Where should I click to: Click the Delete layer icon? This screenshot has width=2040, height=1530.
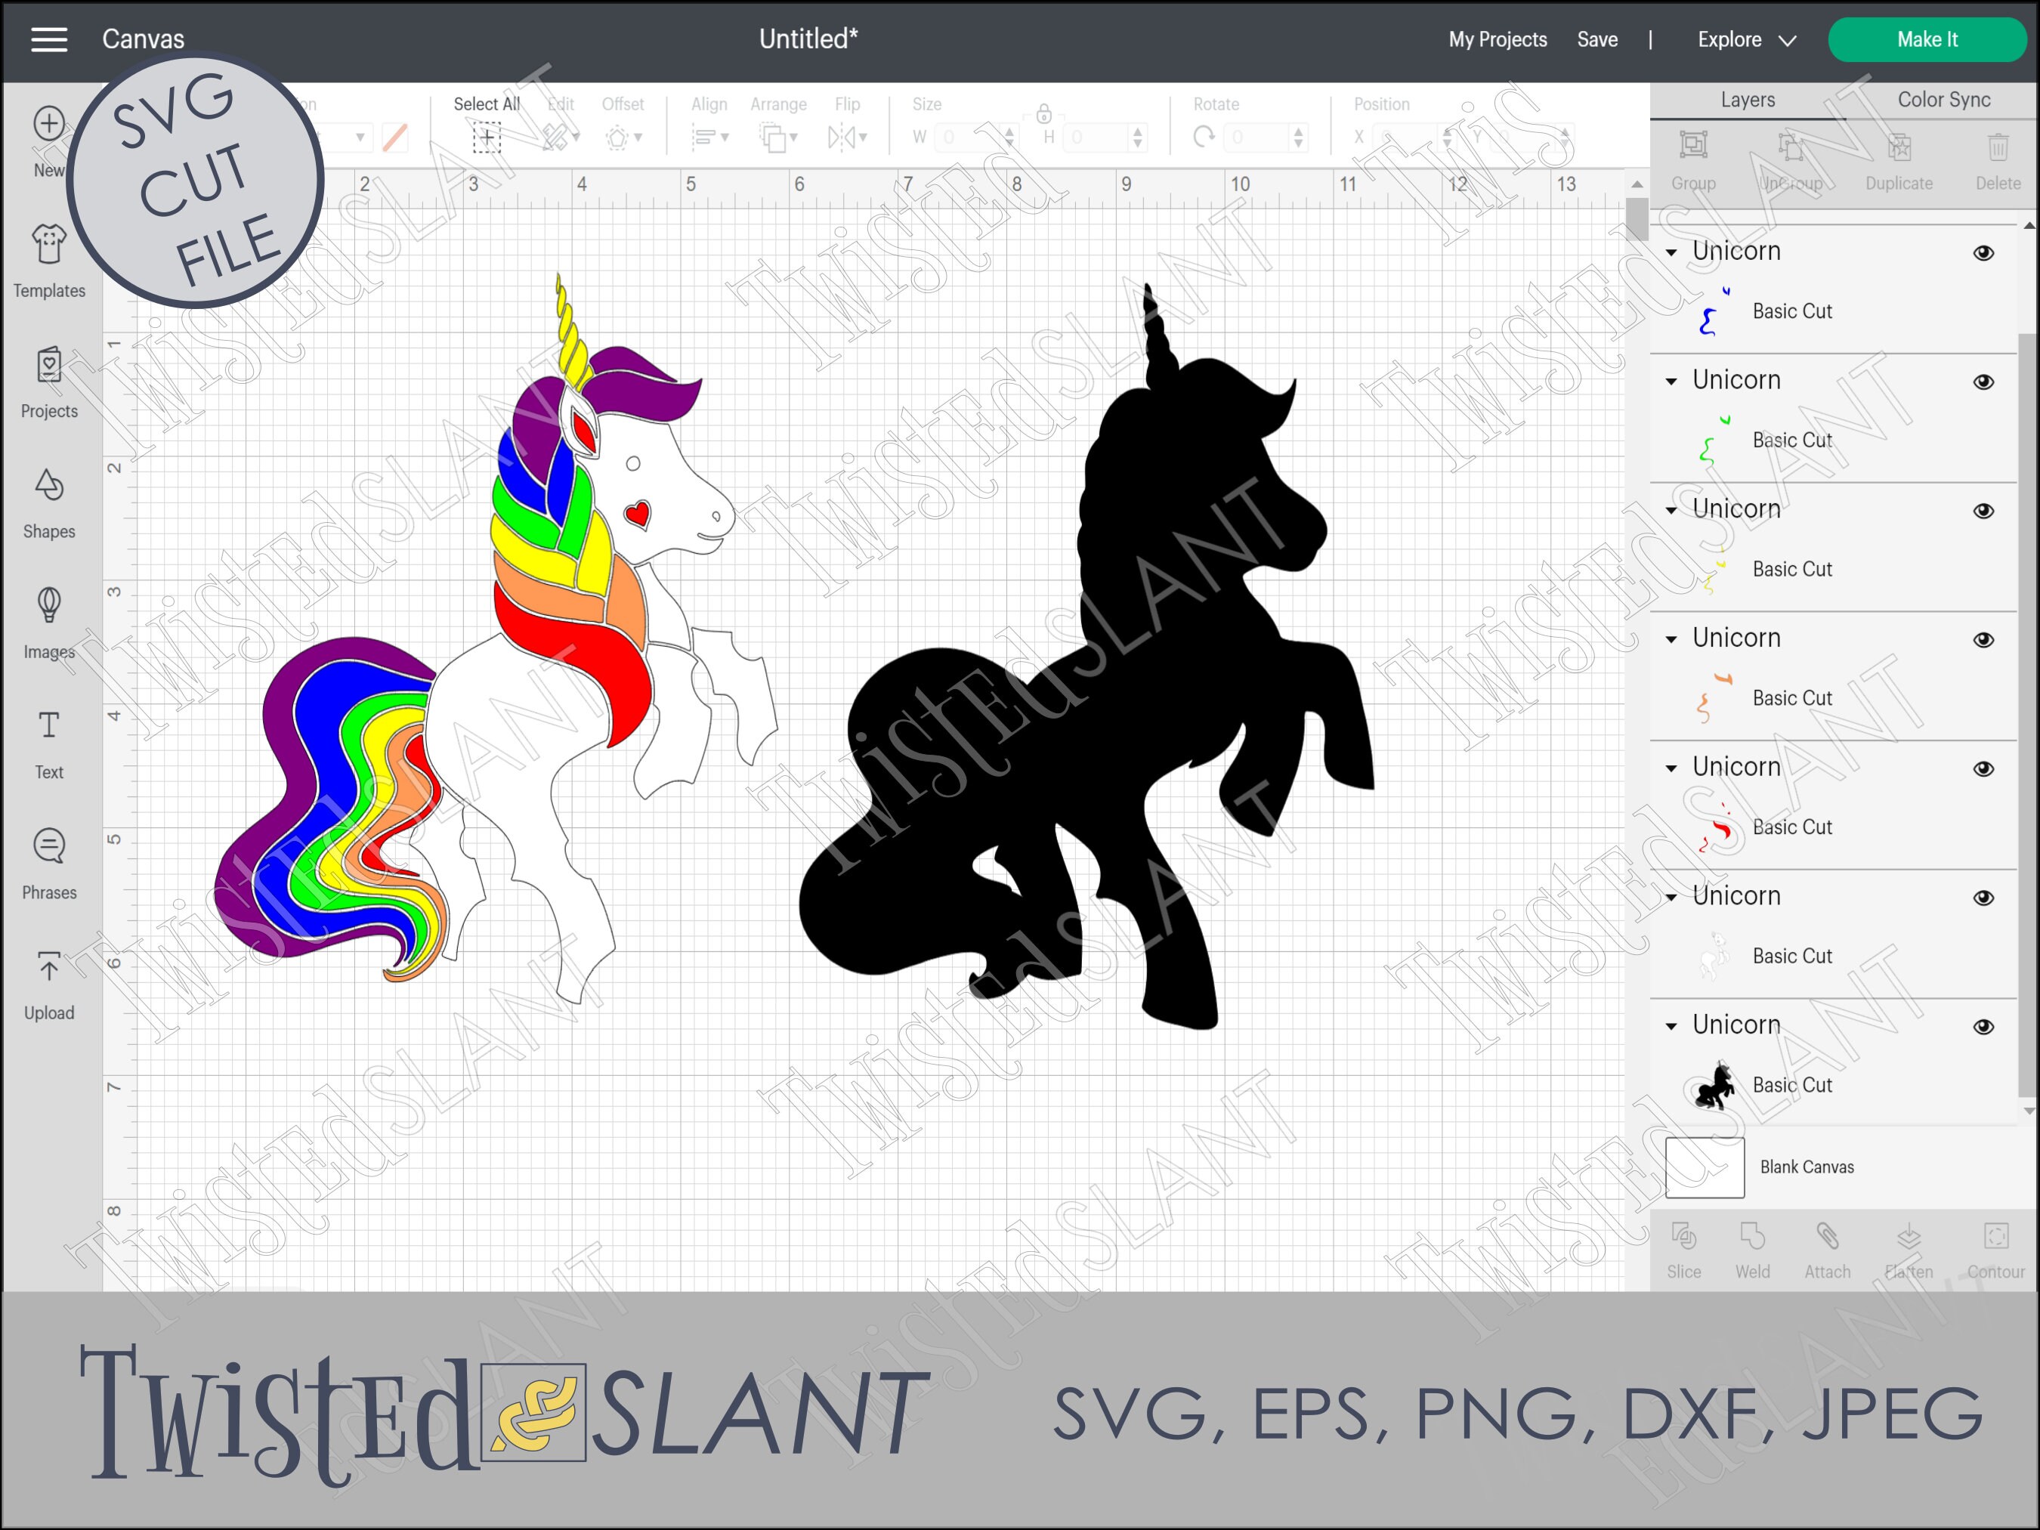coord(1998,146)
